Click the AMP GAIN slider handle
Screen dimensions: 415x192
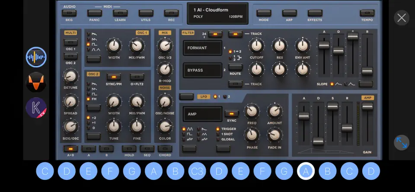click(x=367, y=106)
